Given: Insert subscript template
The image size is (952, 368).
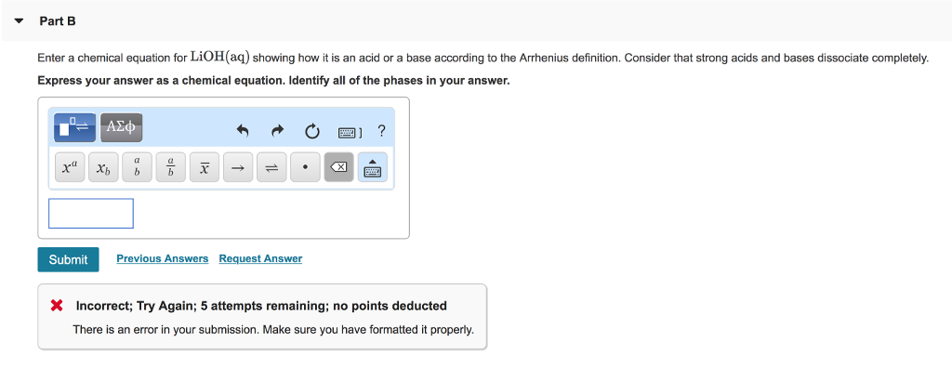Looking at the screenshot, I should pyautogui.click(x=104, y=167).
